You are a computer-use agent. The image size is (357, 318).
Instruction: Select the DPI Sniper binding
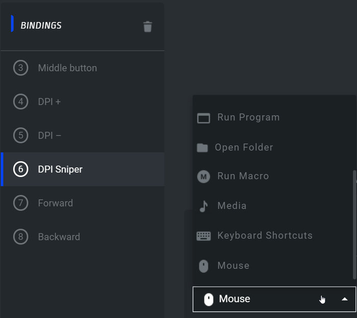[60, 169]
